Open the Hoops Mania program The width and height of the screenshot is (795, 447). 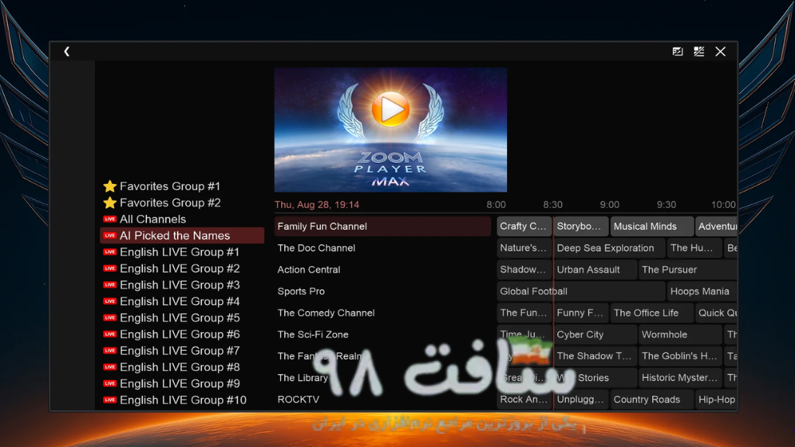click(702, 292)
